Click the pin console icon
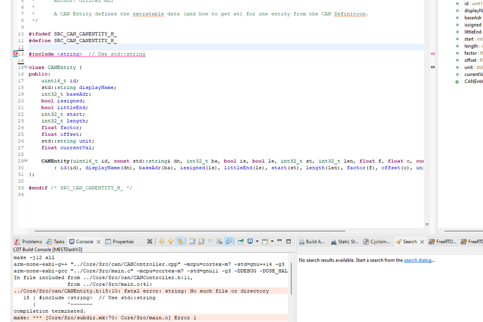This screenshot has height=322, width=483. (x=241, y=241)
